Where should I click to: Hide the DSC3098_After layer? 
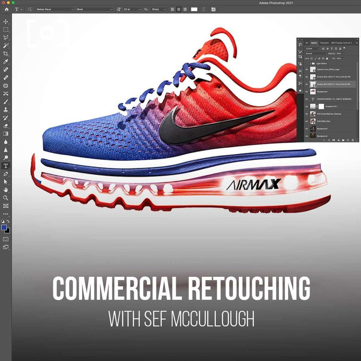point(307,121)
